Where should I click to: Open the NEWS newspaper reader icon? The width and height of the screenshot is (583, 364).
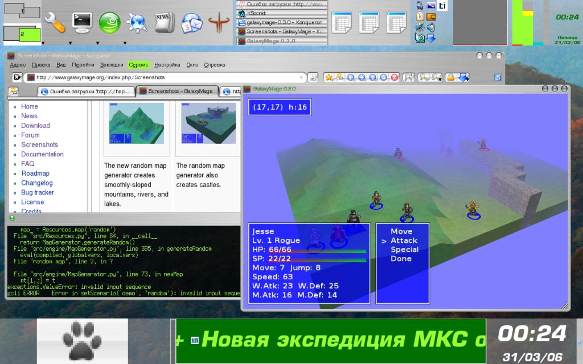tap(164, 23)
